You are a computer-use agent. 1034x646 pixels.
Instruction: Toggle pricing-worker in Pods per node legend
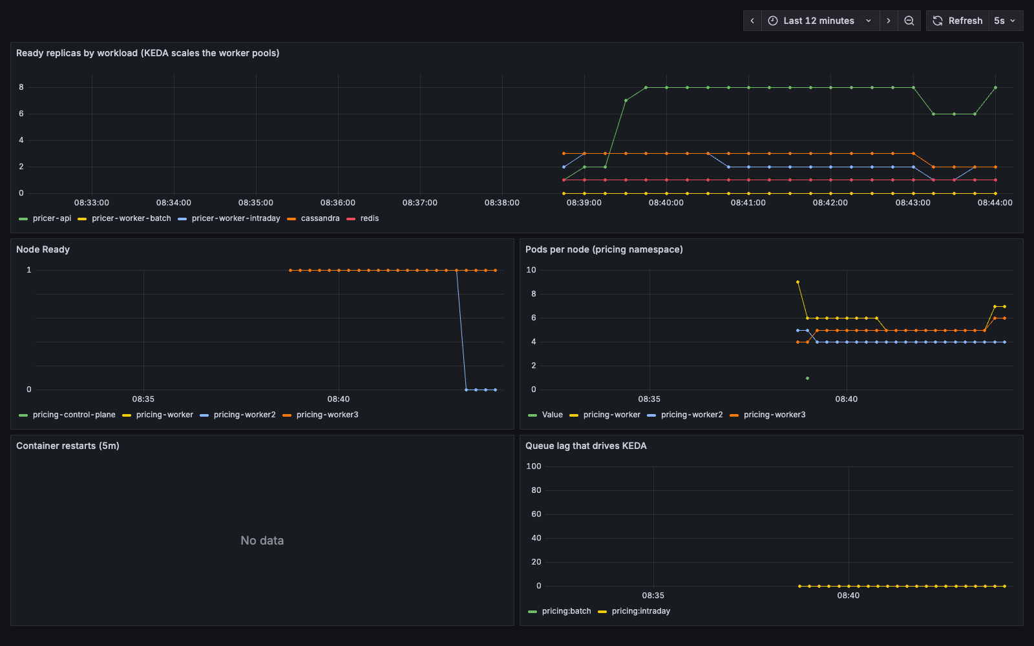tap(612, 415)
